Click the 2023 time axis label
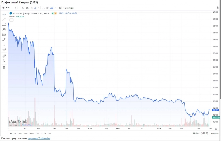This screenshot has width=221, height=141. (90, 128)
